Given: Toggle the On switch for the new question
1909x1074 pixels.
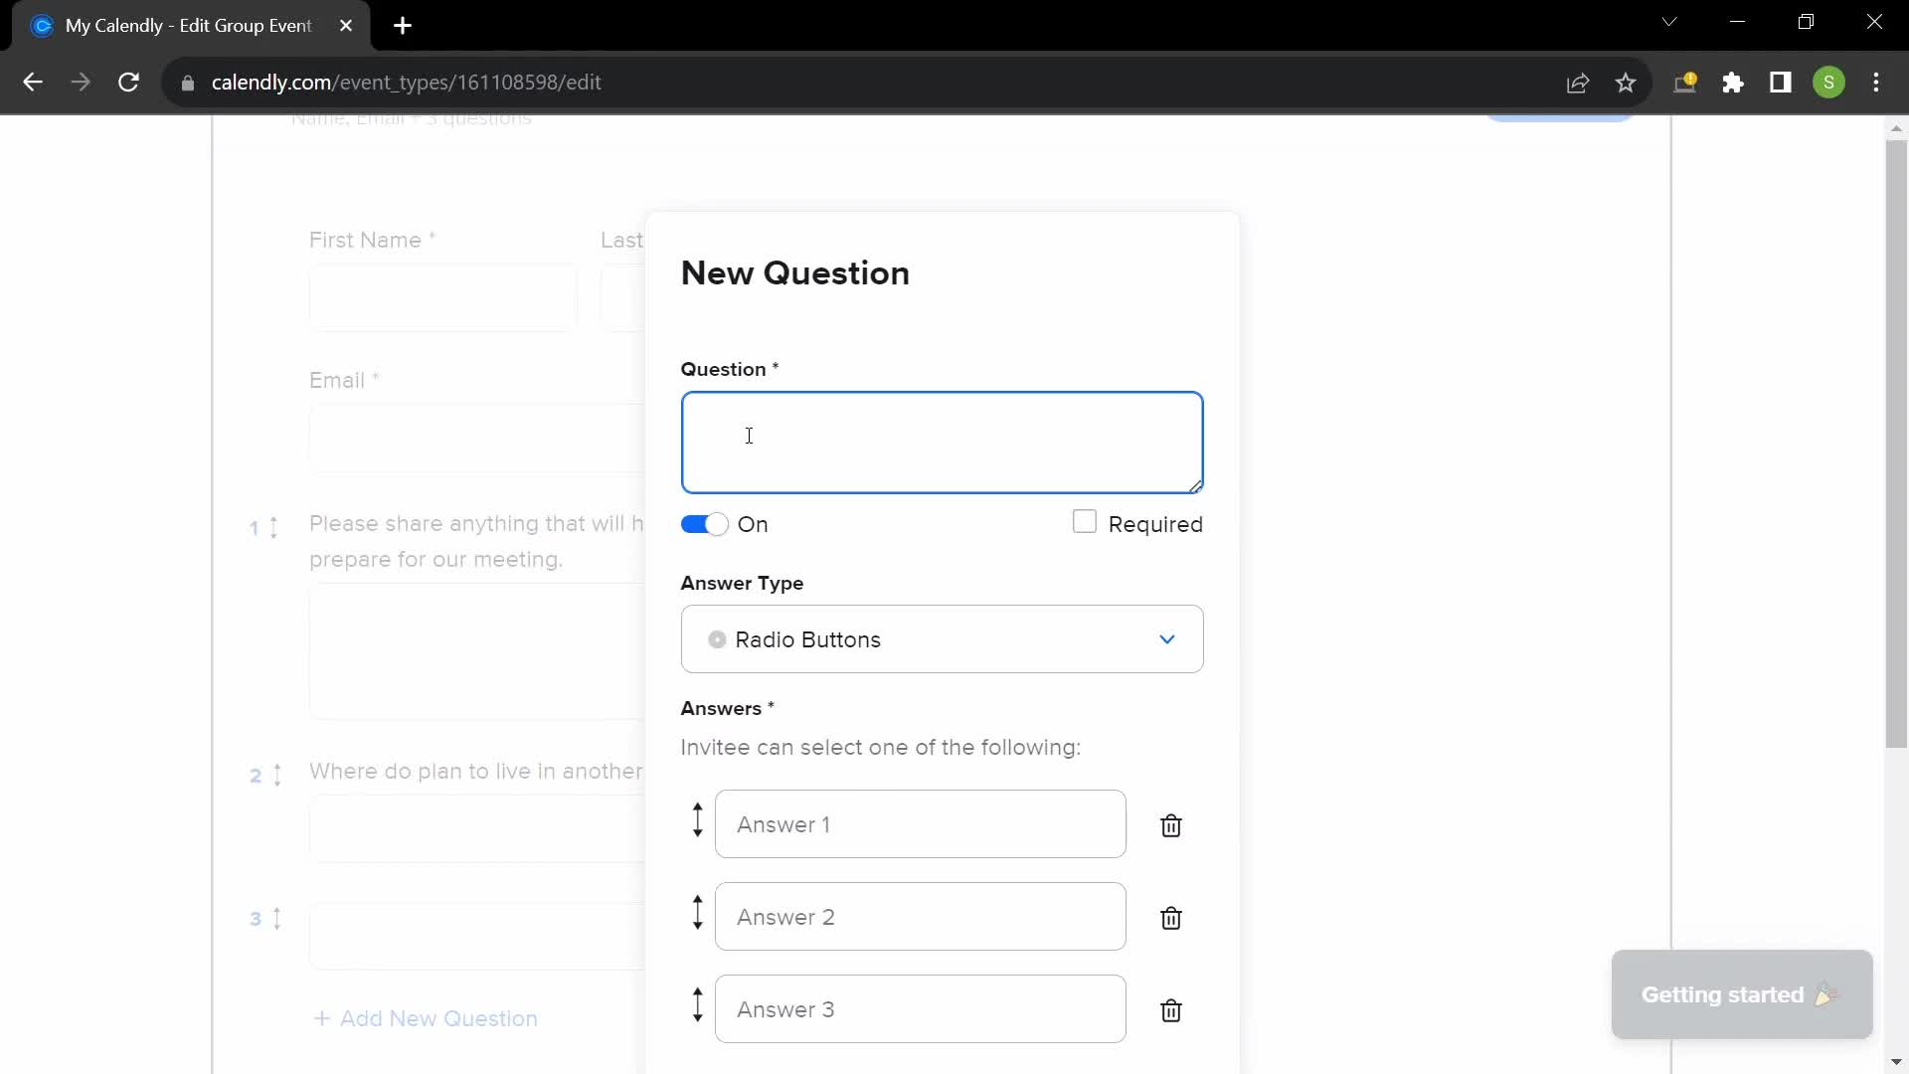Looking at the screenshot, I should 704,524.
